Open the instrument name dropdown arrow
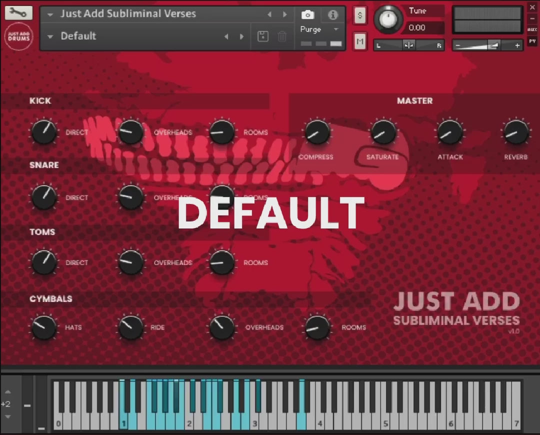The height and width of the screenshot is (435, 540). click(x=50, y=15)
